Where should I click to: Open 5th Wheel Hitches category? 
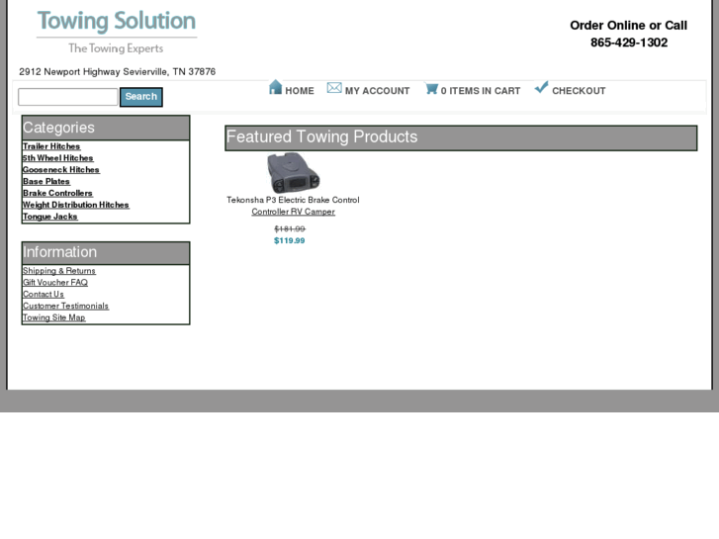[58, 158]
